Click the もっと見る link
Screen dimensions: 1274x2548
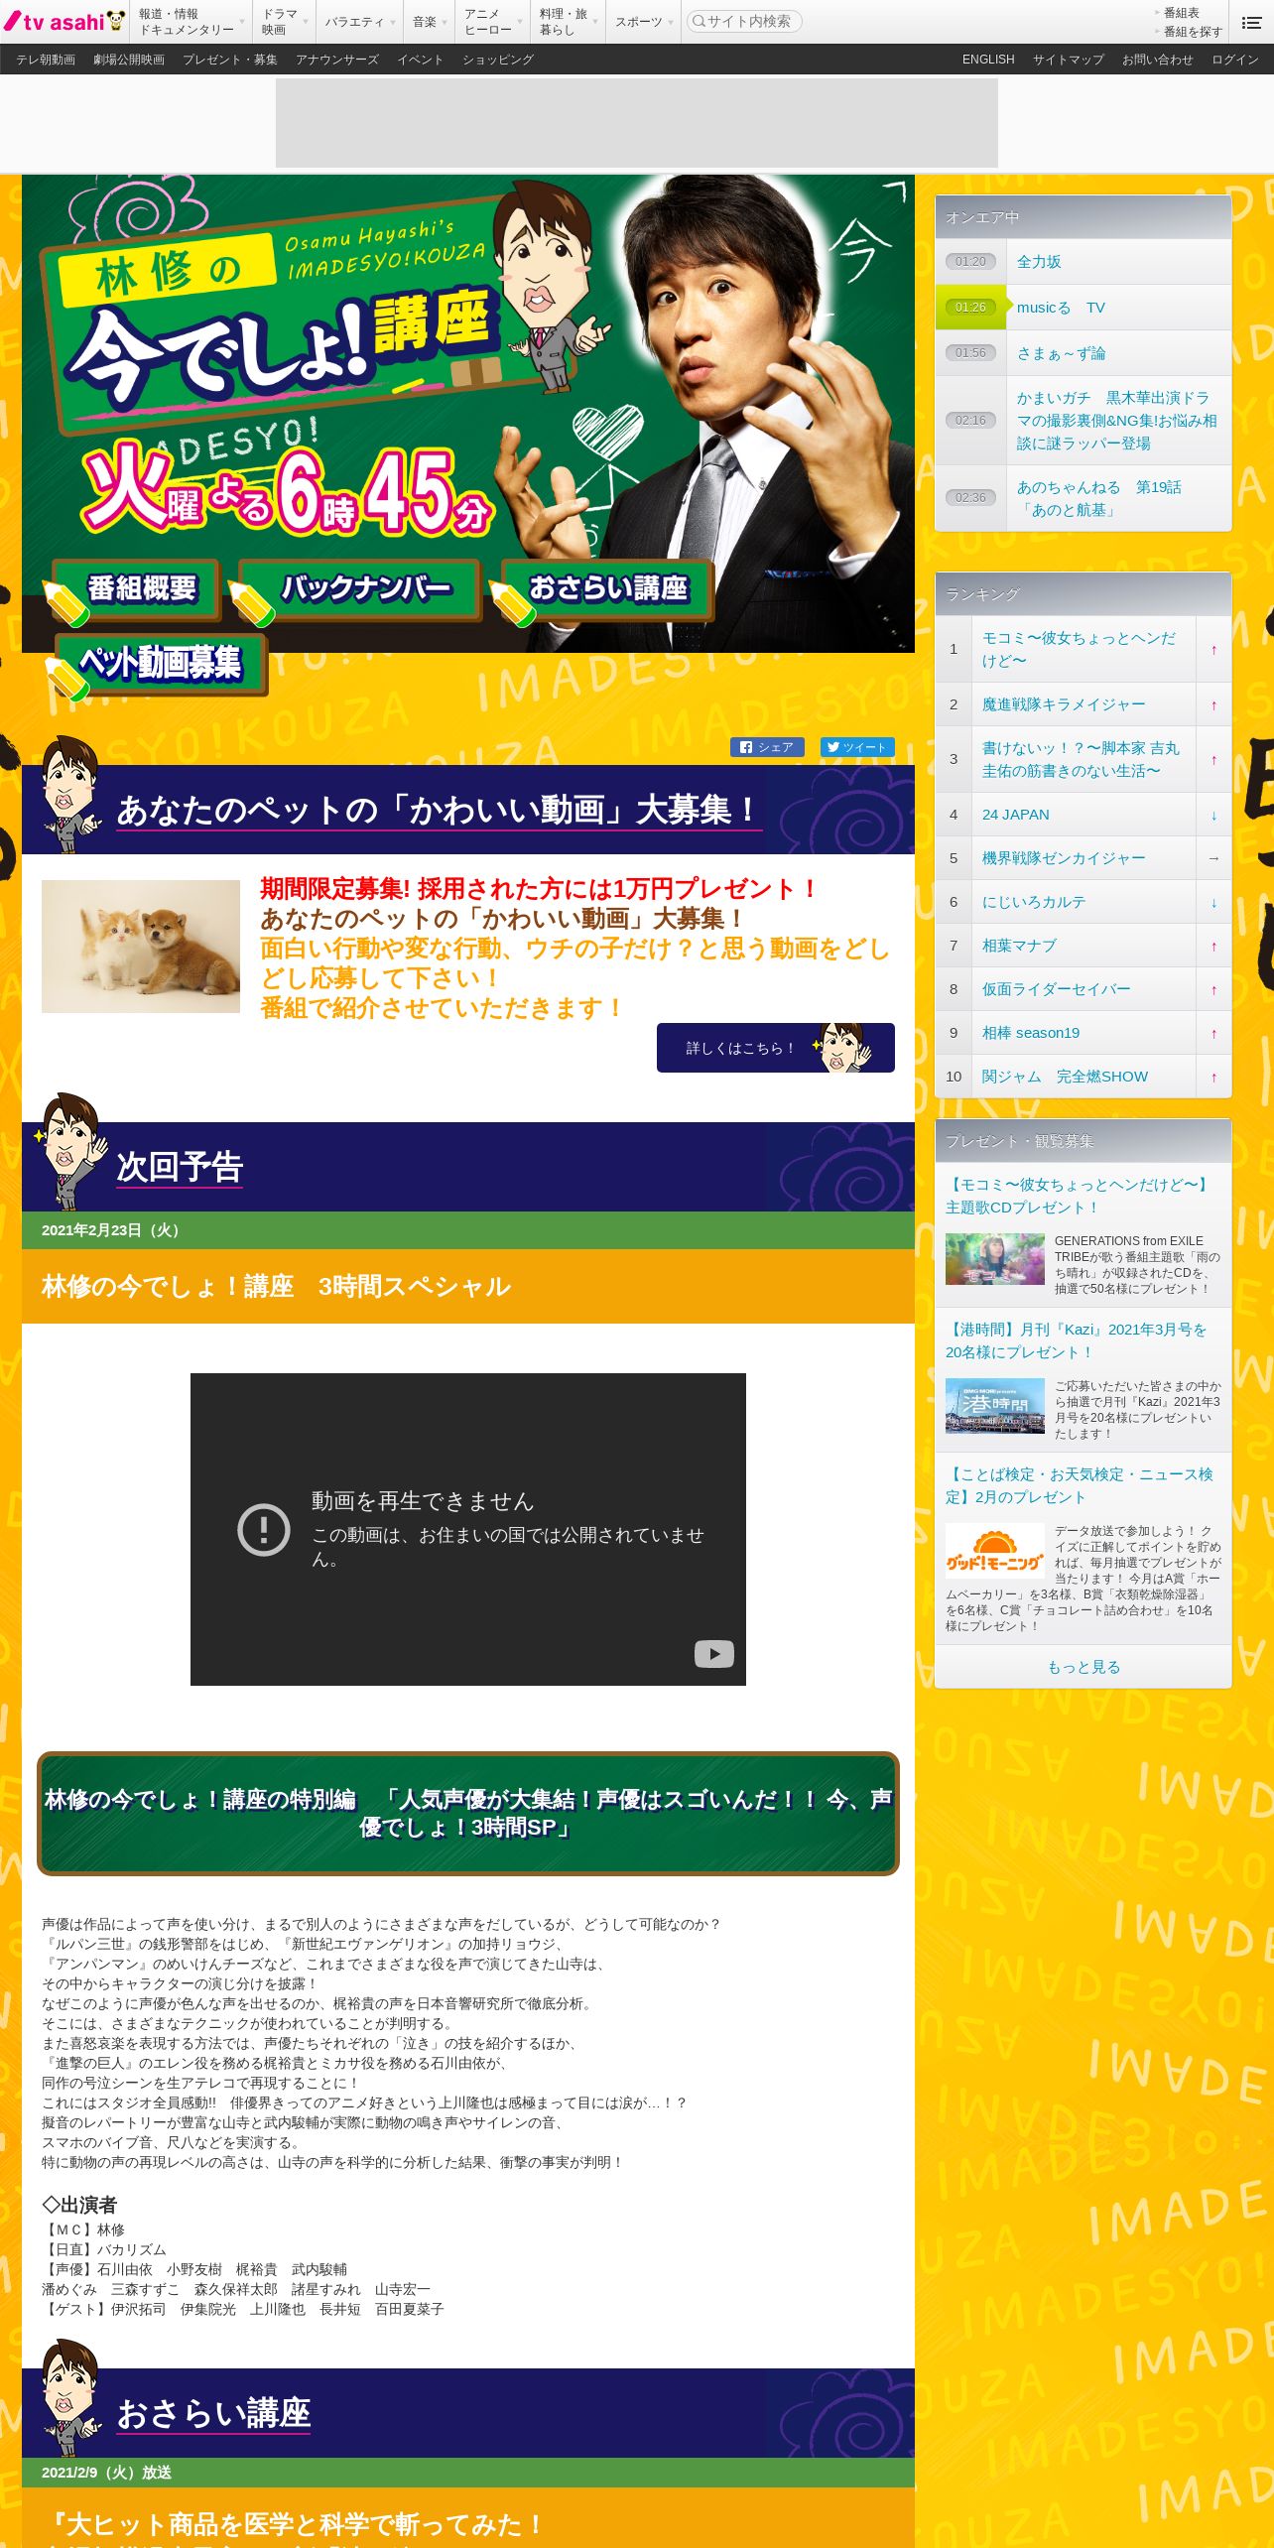click(1083, 1667)
